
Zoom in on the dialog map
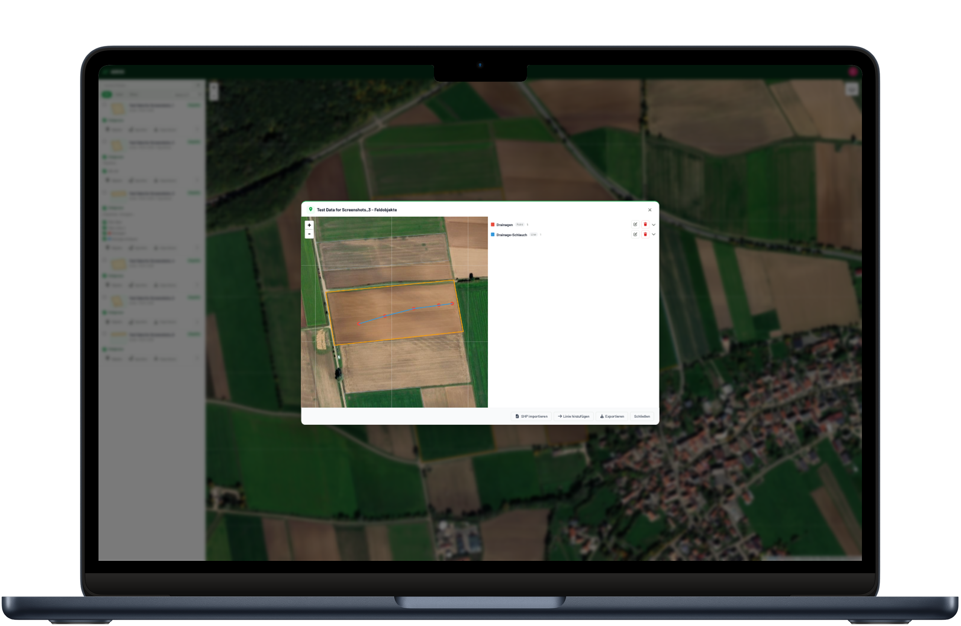(309, 225)
